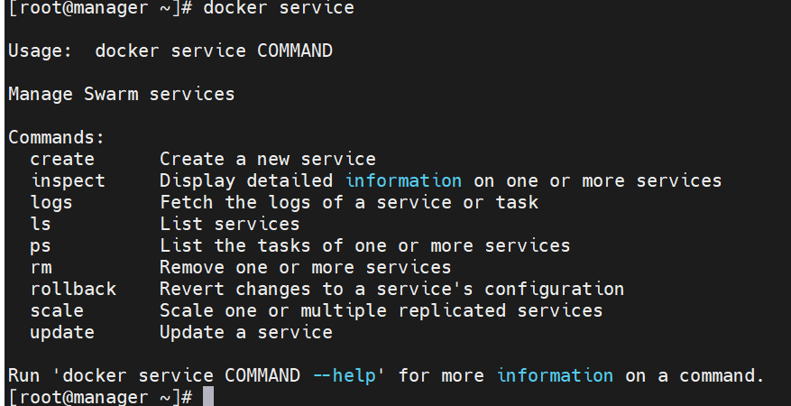This screenshot has width=791, height=406.
Task: Click 'Revert changes to a service's configuration' text
Action: (x=391, y=289)
